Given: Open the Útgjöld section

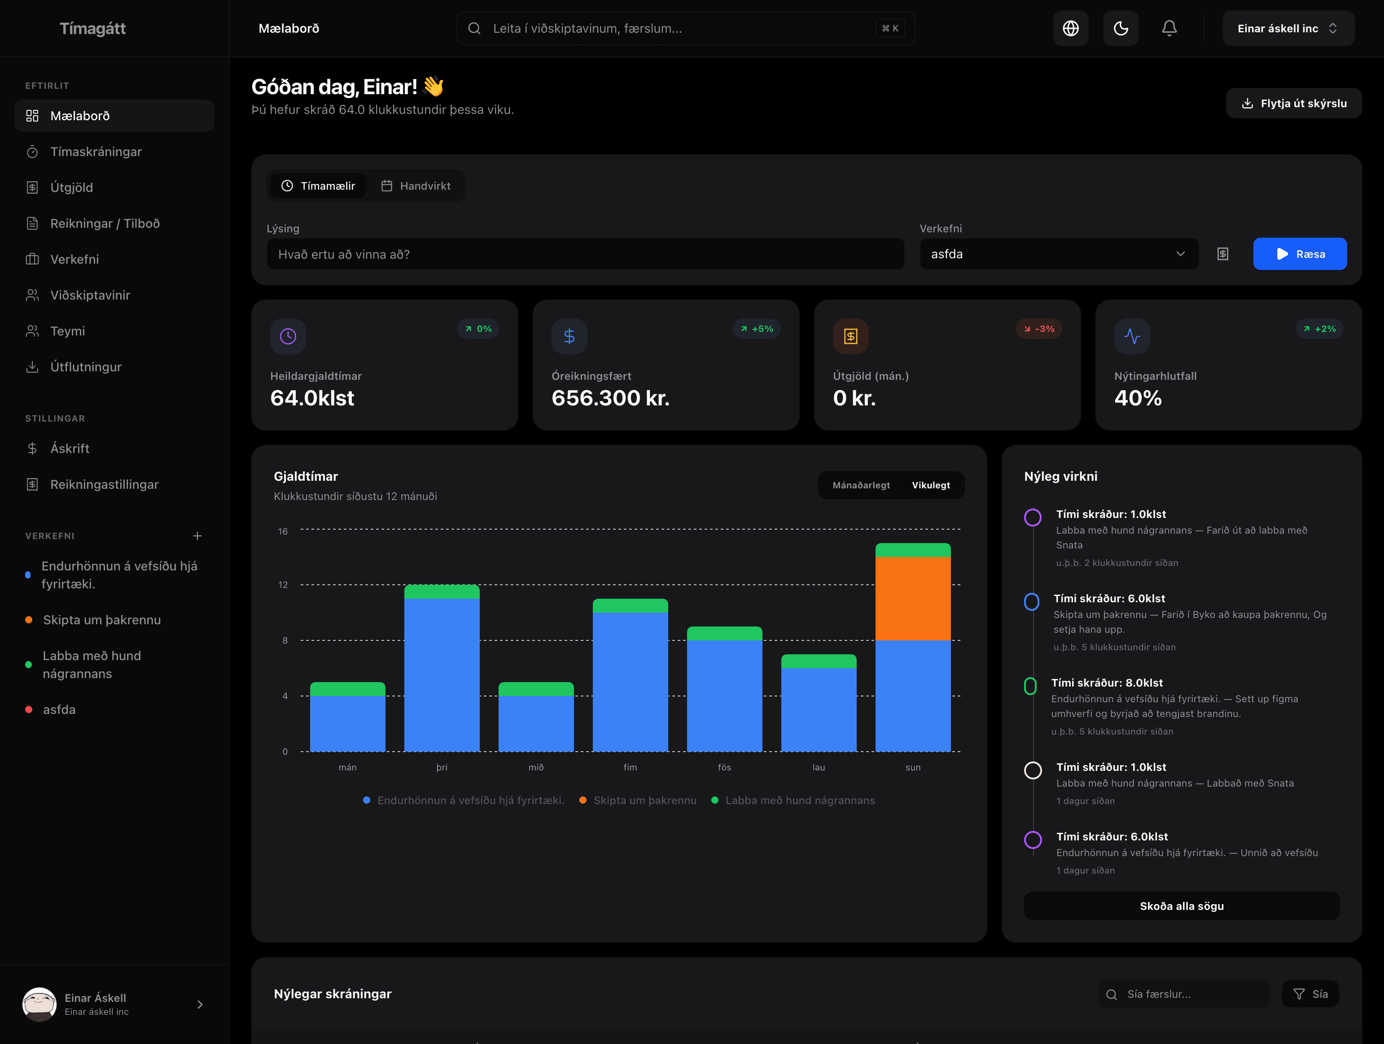Looking at the screenshot, I should coord(72,187).
